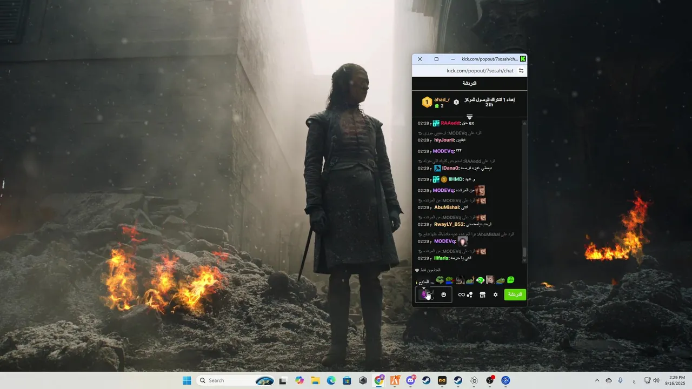Screen dimensions: 692x389
Task: Click username IIIfaris in chat
Action: click(x=442, y=258)
